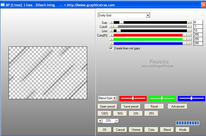Click the Open preset button
This screenshot has width=206, height=136.
click(x=107, y=107)
